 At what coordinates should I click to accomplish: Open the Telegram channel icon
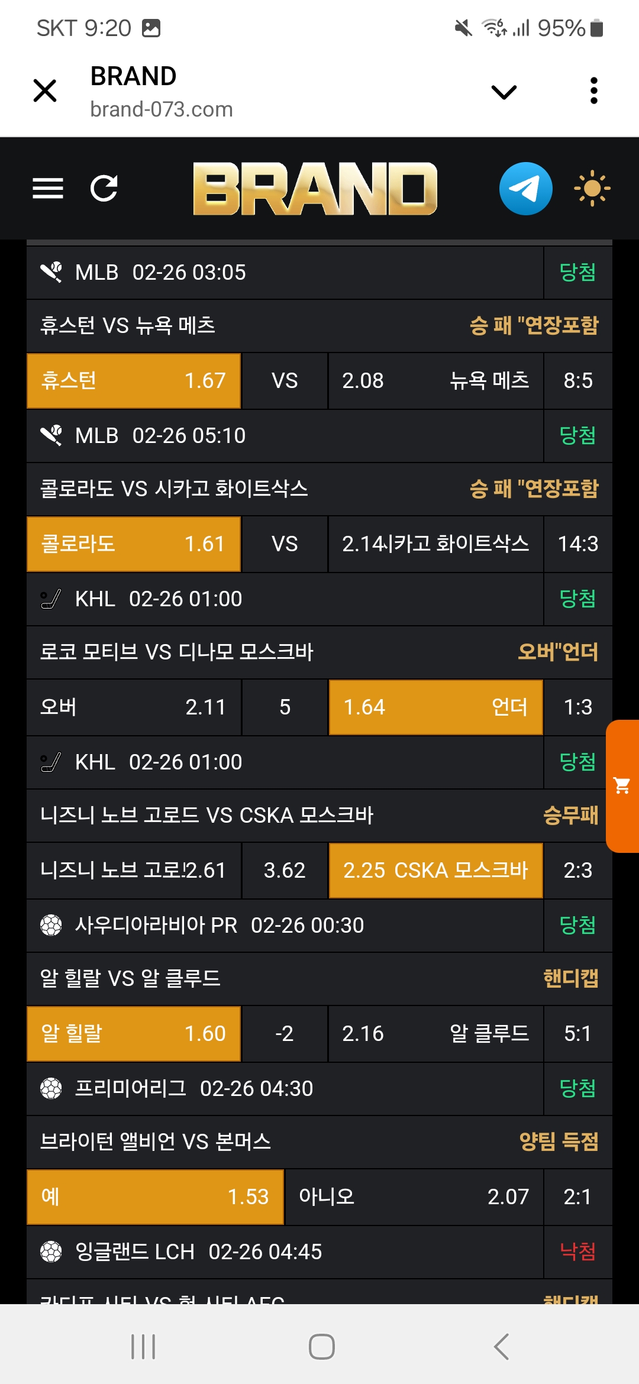point(525,189)
